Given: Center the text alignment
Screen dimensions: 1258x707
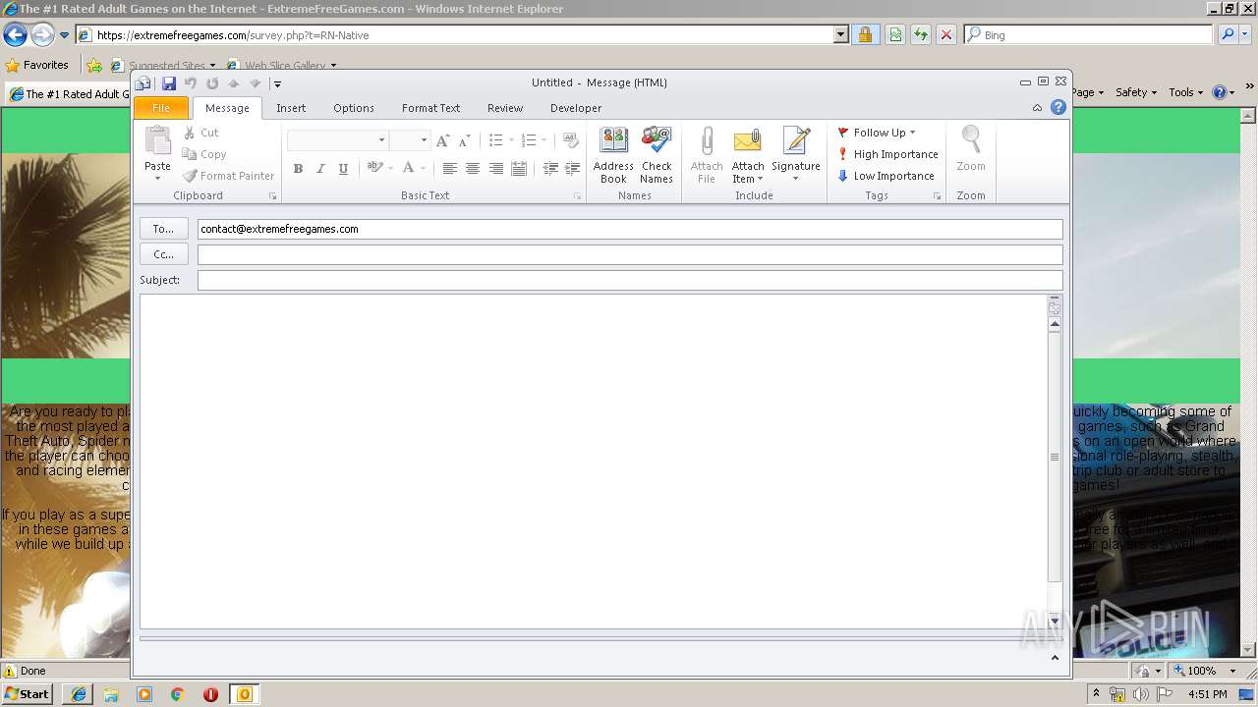Looking at the screenshot, I should tap(473, 169).
